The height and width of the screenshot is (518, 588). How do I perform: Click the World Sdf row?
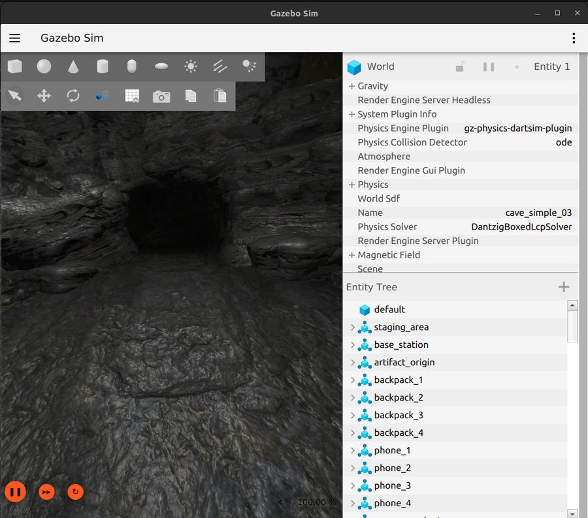click(x=461, y=198)
